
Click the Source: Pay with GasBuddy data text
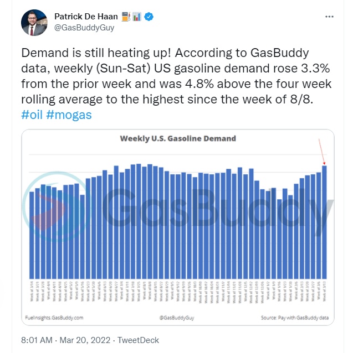(x=294, y=318)
